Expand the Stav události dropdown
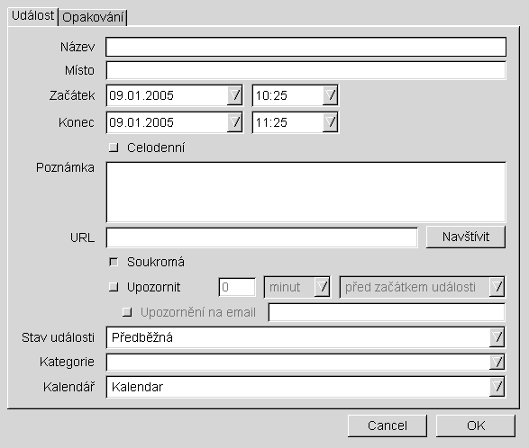Viewport: 529px width, 448px height. (x=497, y=337)
